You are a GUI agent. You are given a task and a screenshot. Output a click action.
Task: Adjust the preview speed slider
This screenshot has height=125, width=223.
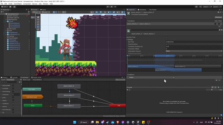[212, 90]
